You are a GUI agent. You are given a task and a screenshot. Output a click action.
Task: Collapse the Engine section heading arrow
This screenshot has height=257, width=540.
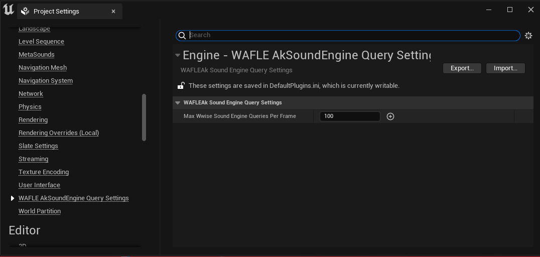pyautogui.click(x=177, y=55)
